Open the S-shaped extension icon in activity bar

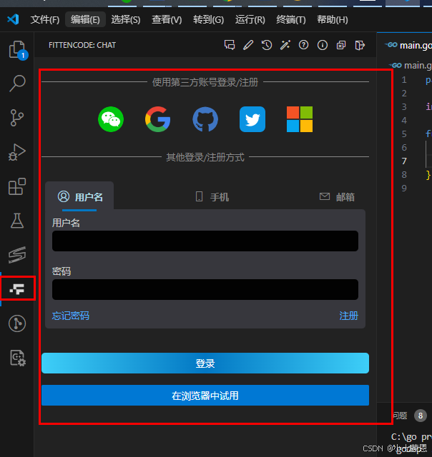click(x=17, y=255)
